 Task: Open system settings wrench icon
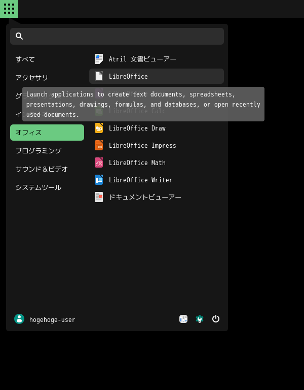click(200, 319)
